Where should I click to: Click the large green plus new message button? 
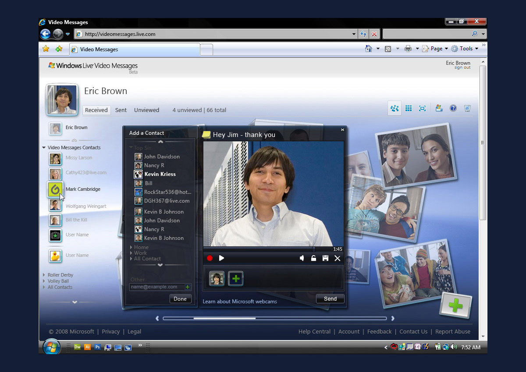455,305
